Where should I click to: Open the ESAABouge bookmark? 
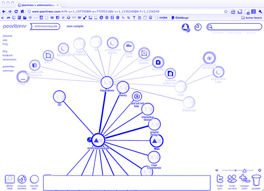pos(180,18)
